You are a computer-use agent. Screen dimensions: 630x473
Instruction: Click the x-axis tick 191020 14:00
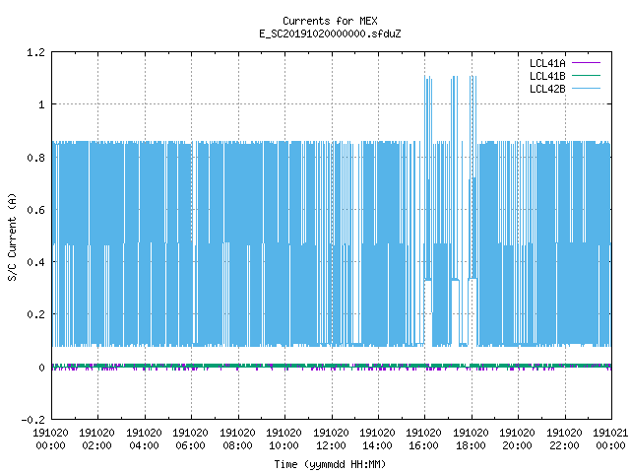click(x=378, y=439)
